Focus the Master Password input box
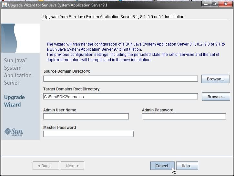This screenshot has width=234, height=176. tap(88, 134)
